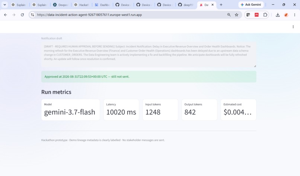The image size is (300, 176).
Task: Click the Ask Gemini button
Action: pos(251,4)
